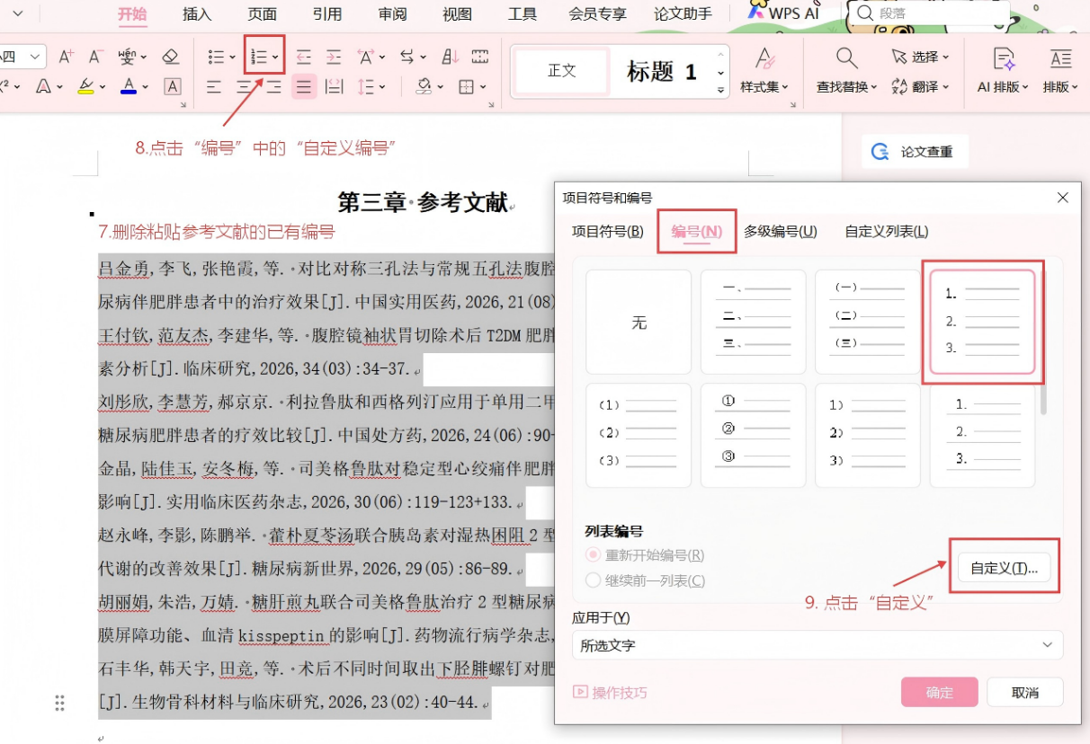Image resolution: width=1090 pixels, height=744 pixels.
Task: Click the bullet list icon
Action: click(216, 57)
